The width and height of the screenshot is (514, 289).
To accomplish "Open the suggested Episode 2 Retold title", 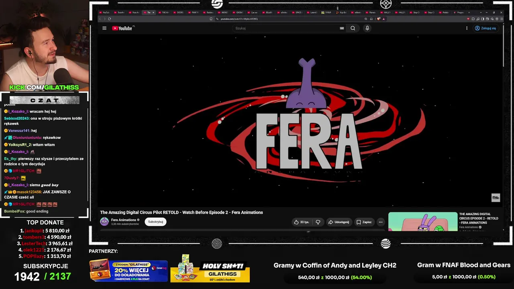I will pyautogui.click(x=479, y=218).
